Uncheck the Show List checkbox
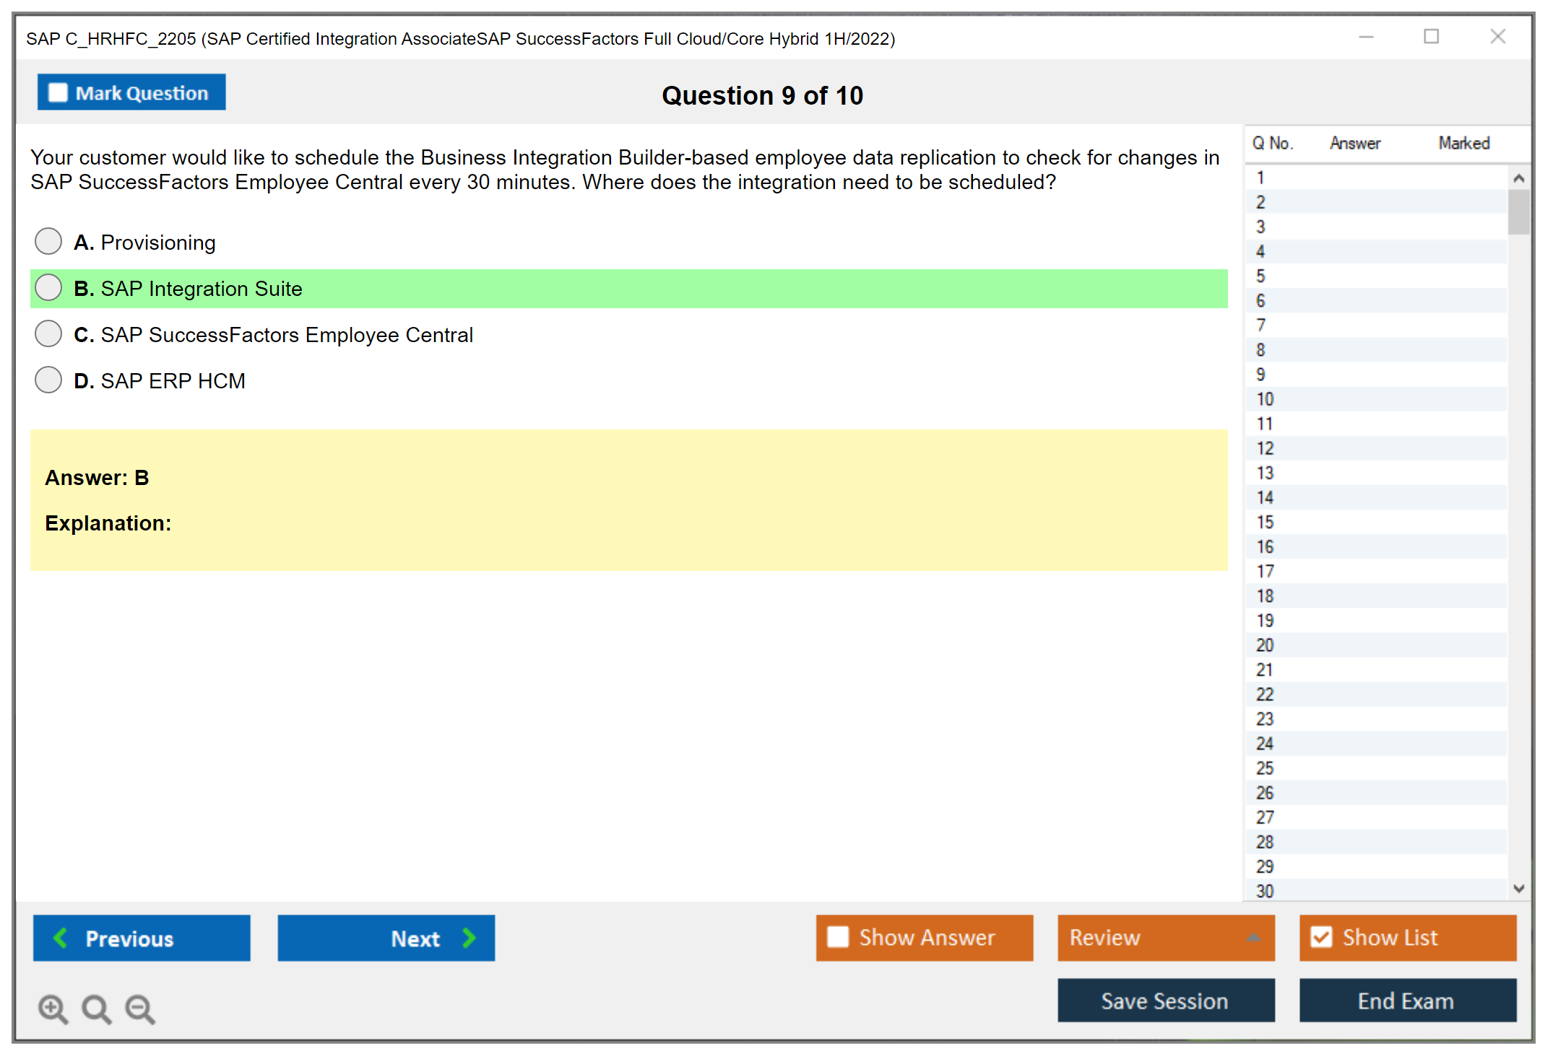The image size is (1553, 1061). tap(1321, 937)
